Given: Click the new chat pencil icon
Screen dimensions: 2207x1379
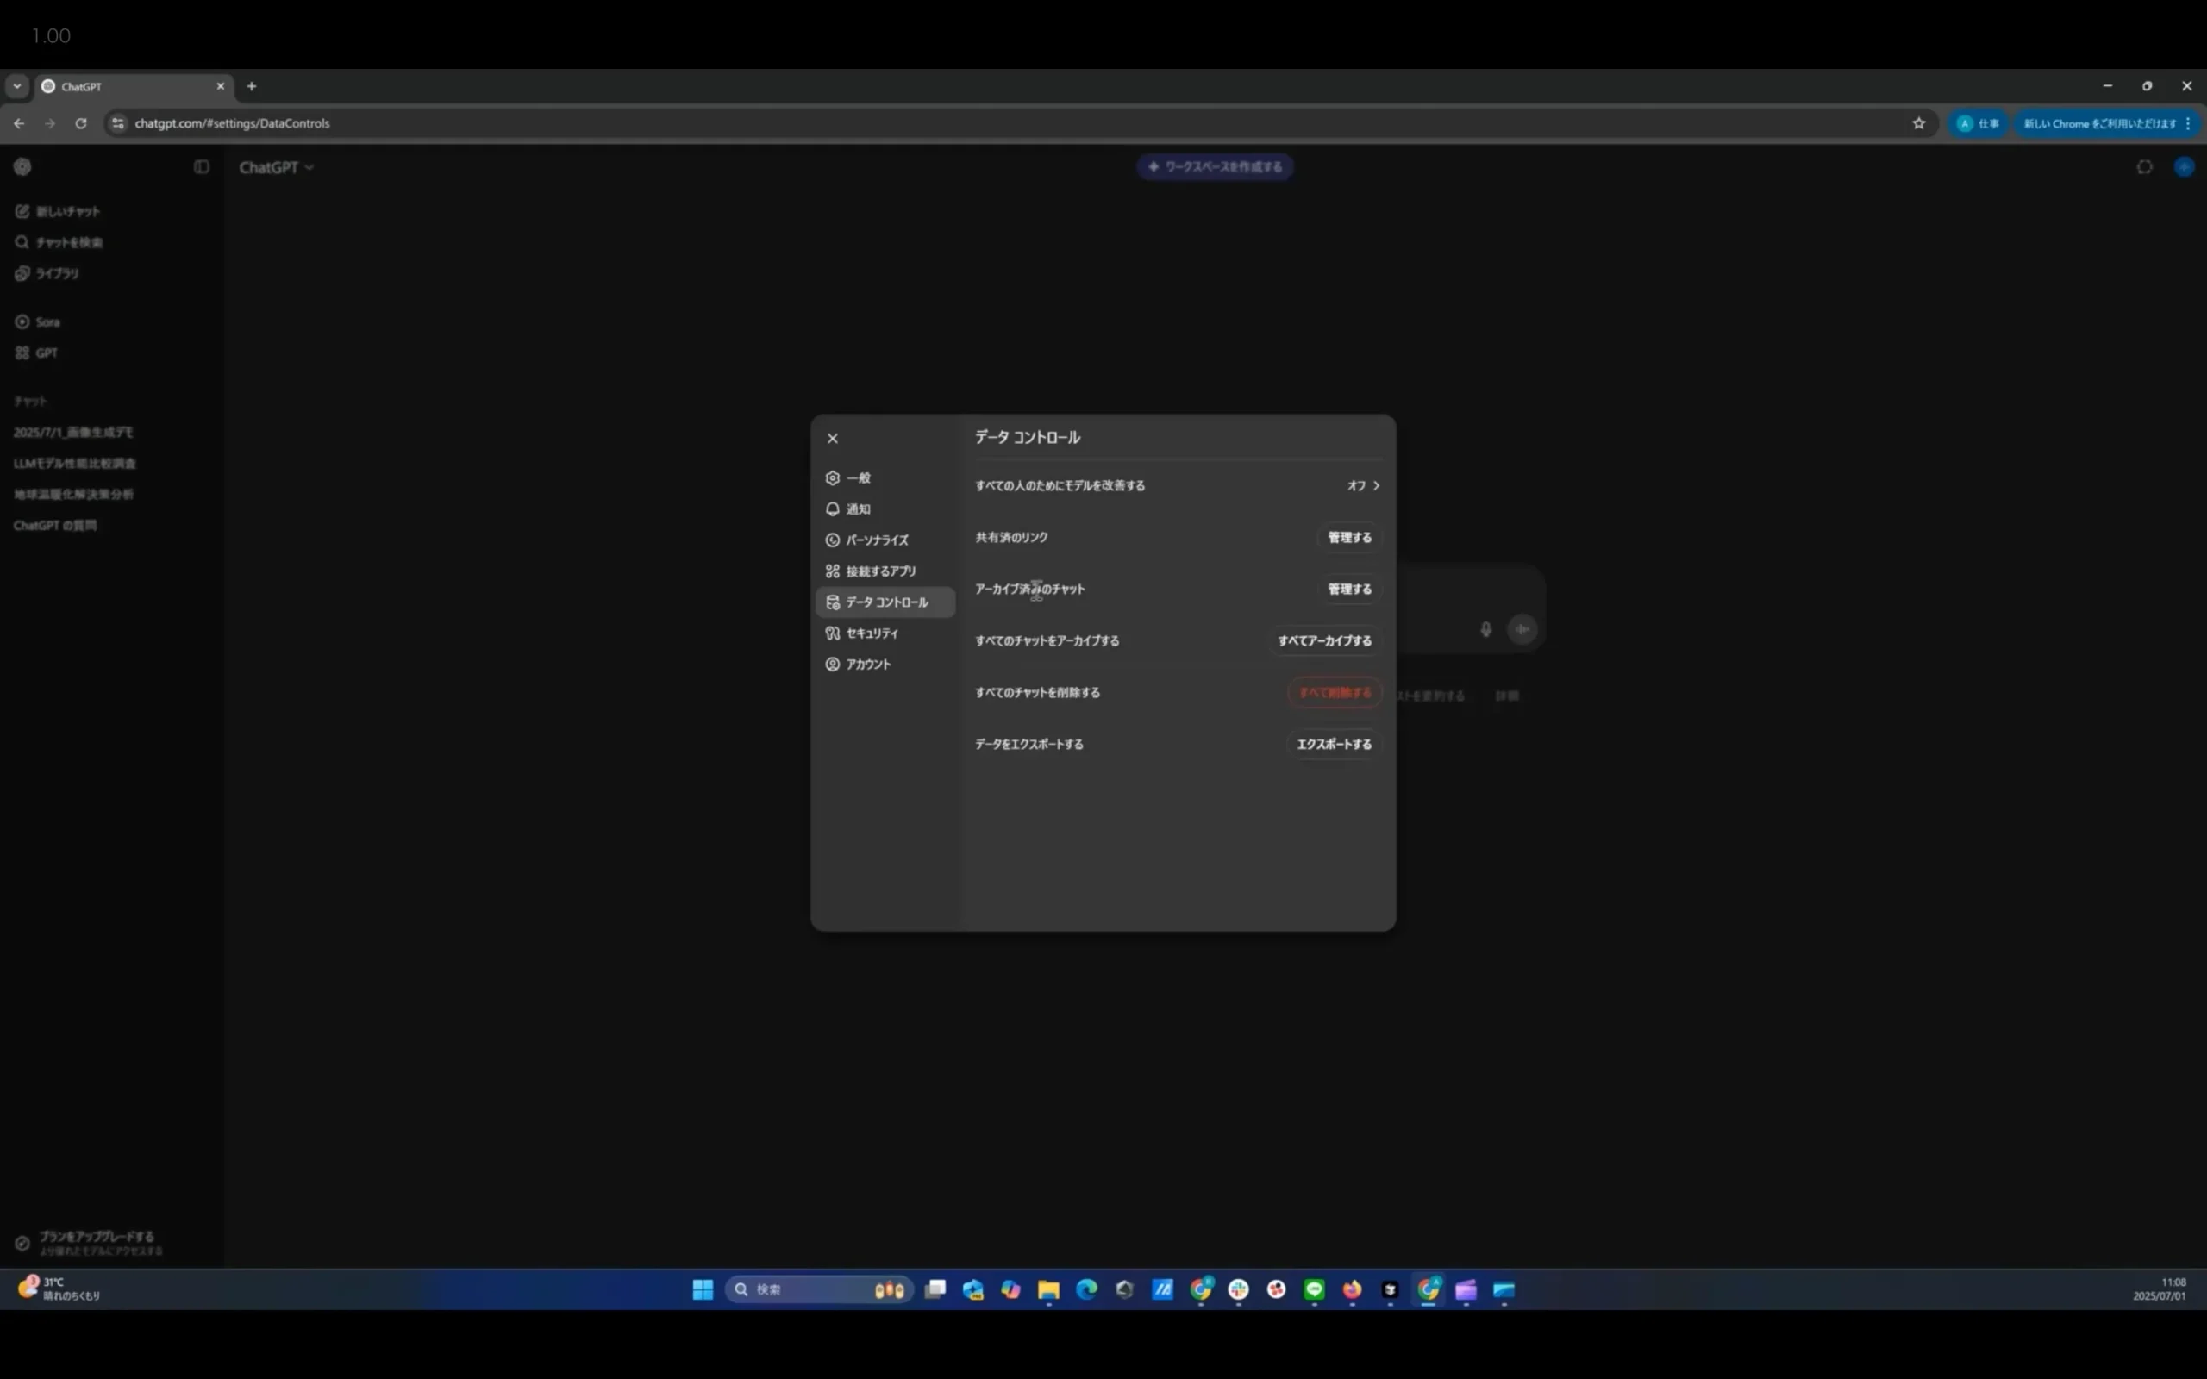Looking at the screenshot, I should pyautogui.click(x=22, y=212).
